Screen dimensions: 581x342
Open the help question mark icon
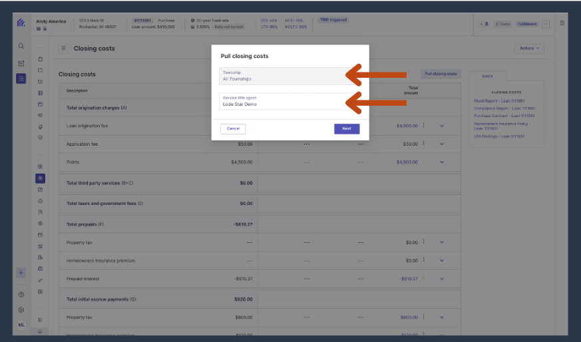[x=21, y=295]
